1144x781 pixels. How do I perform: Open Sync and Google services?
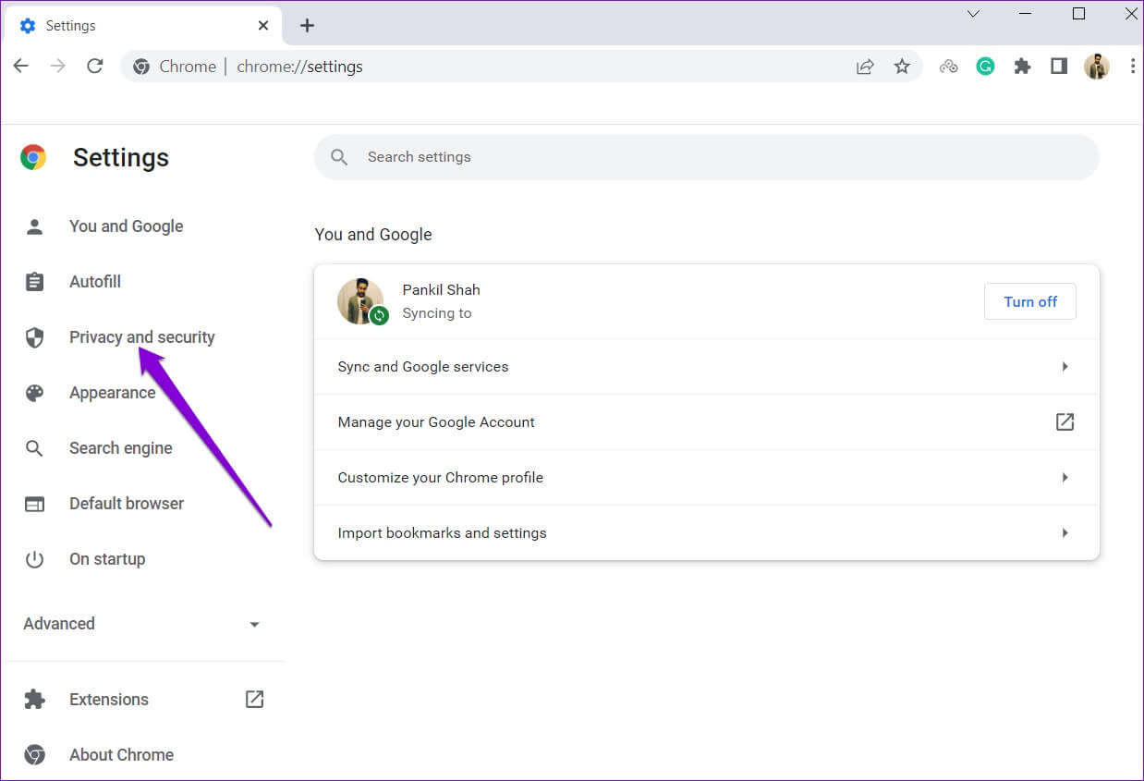707,367
